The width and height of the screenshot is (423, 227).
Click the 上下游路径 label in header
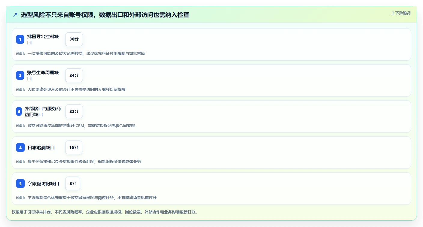[x=401, y=13]
